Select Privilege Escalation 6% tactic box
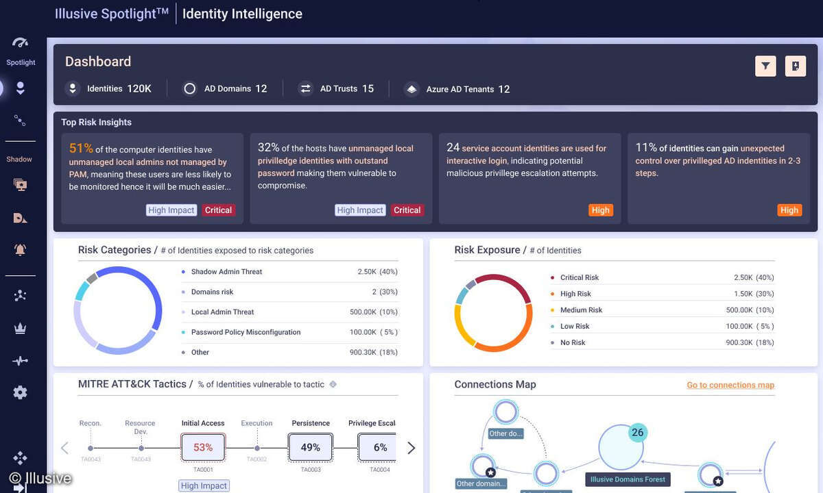Screen dimensions: 823x493 point(378,447)
